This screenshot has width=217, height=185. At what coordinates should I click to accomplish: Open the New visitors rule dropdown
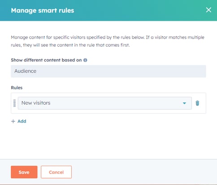click(x=105, y=103)
